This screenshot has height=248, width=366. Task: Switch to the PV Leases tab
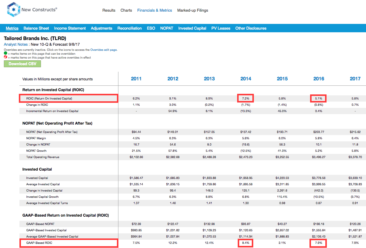[x=221, y=28]
